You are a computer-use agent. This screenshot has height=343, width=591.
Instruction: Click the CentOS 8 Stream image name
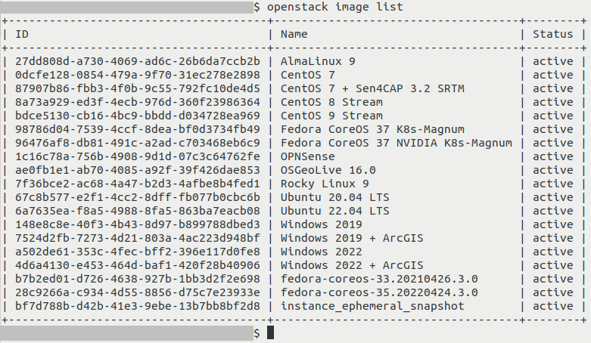tap(331, 102)
